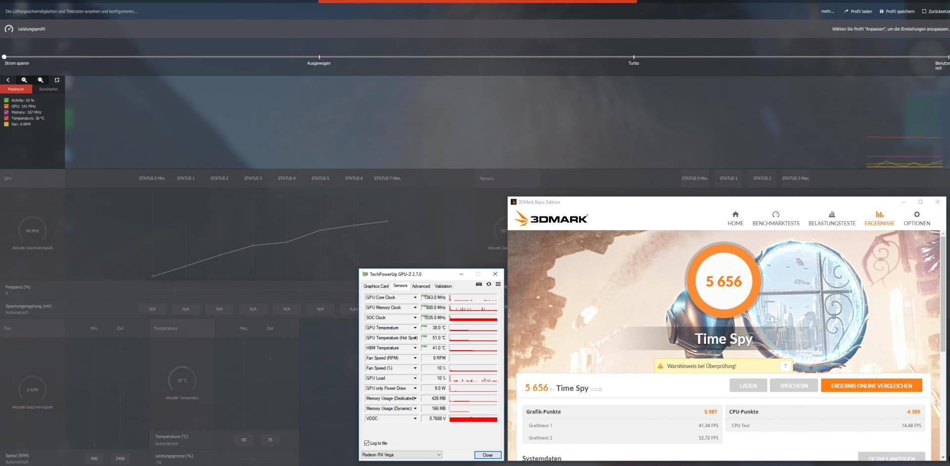Click the GPU-Z title bar app icon
The height and width of the screenshot is (466, 950).
pyautogui.click(x=365, y=274)
